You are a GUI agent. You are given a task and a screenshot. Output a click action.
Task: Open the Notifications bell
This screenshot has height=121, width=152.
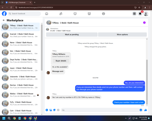pos(140,14)
